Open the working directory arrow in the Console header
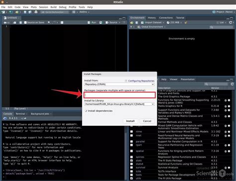 [25, 118]
